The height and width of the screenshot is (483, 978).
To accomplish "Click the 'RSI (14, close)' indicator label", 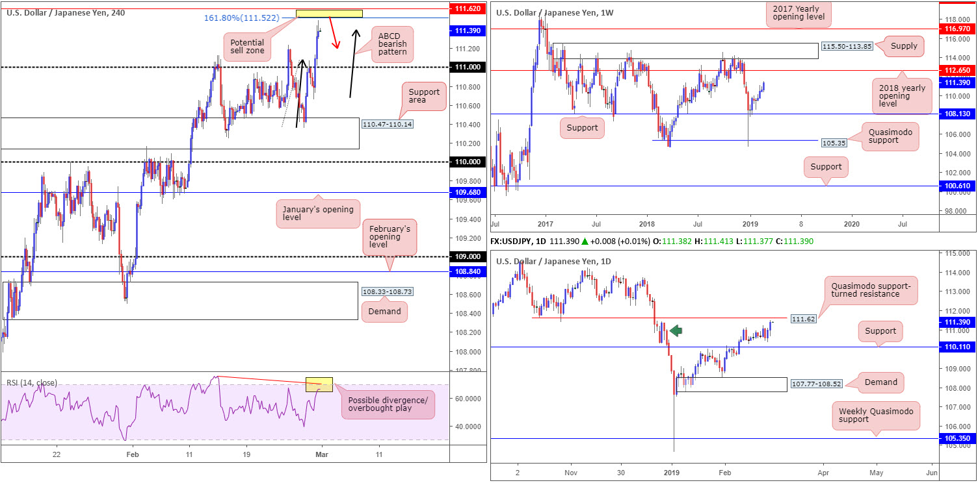I will (x=33, y=383).
